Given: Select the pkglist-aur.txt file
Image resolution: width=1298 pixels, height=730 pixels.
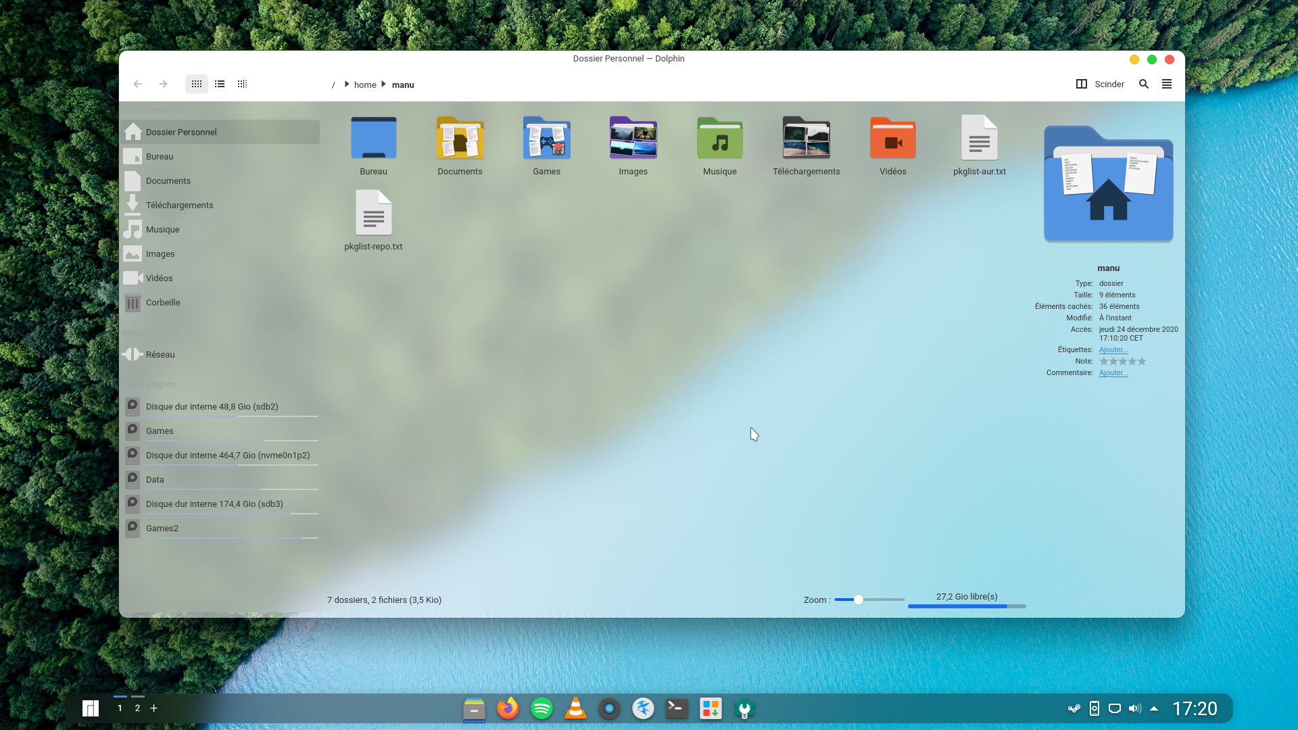Looking at the screenshot, I should (979, 139).
